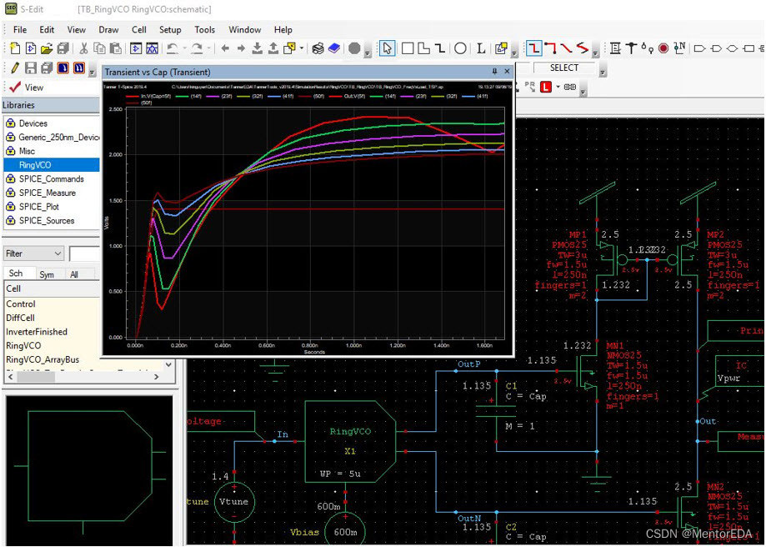
Task: Pick the circle drawing tool
Action: click(x=460, y=48)
